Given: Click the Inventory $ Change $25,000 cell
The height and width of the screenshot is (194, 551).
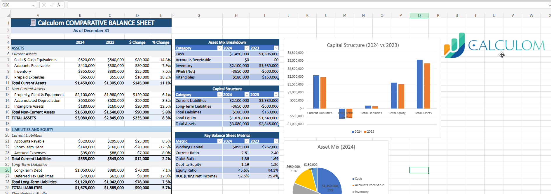Looking at the screenshot, I should pos(137,71).
